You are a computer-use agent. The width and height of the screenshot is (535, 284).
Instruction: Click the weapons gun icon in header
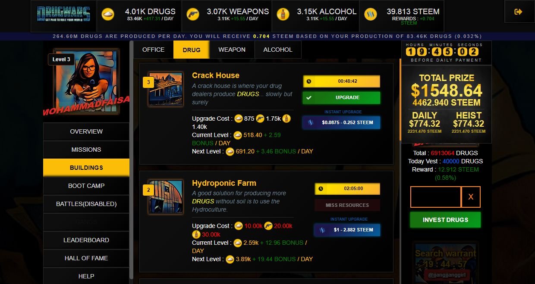192,14
